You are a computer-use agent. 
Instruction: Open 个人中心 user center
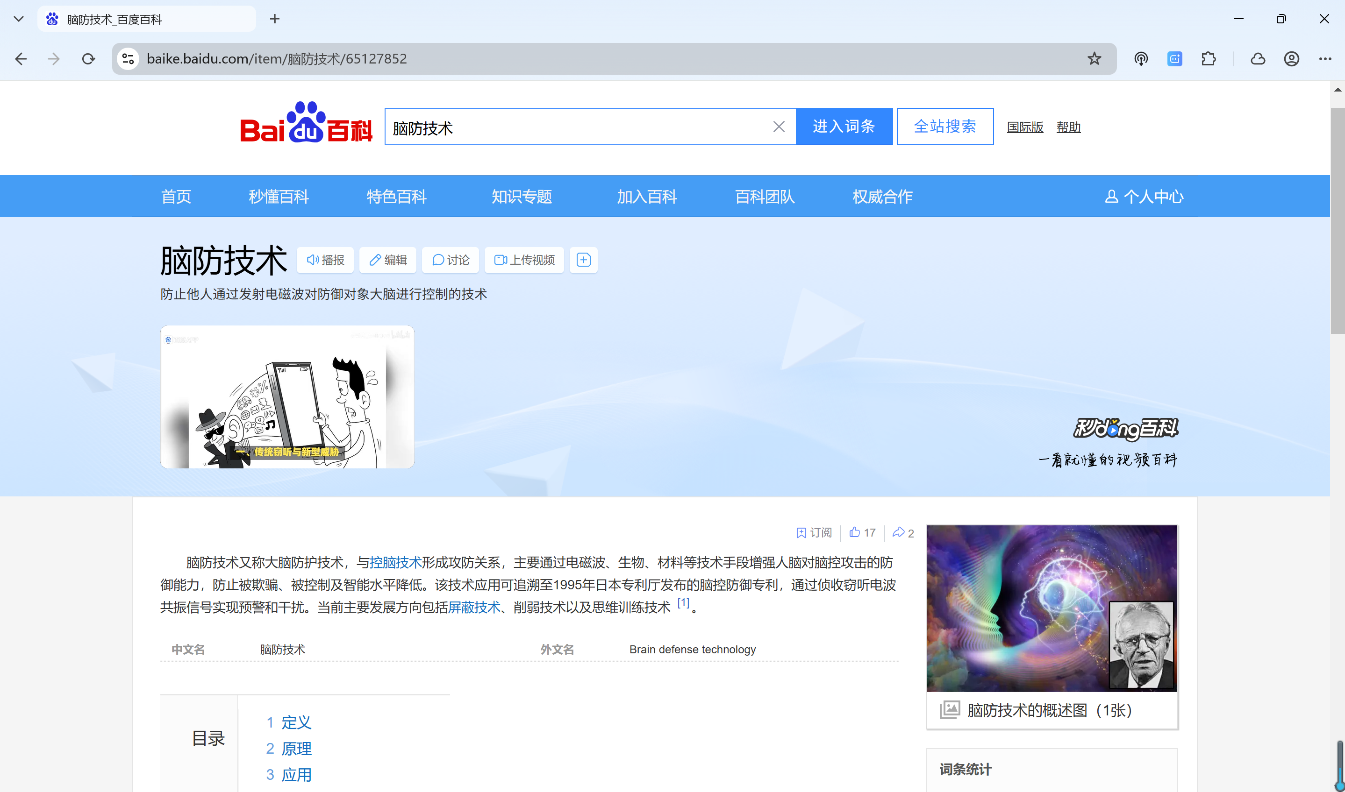(1144, 197)
